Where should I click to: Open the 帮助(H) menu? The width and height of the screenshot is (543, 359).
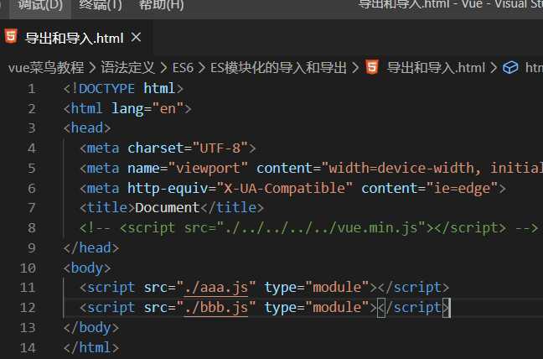pos(161,5)
